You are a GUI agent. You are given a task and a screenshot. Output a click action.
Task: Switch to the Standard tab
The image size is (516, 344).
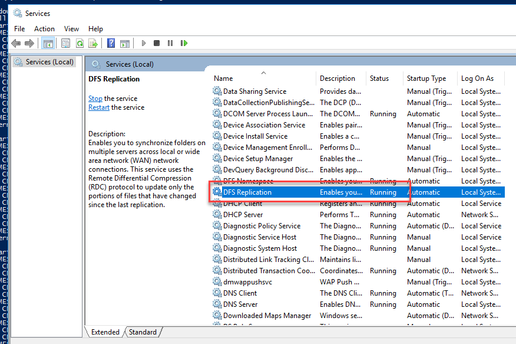[143, 332]
